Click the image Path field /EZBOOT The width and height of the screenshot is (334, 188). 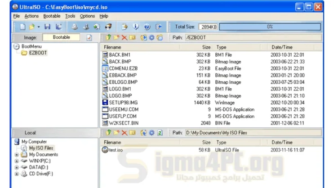coord(253,37)
